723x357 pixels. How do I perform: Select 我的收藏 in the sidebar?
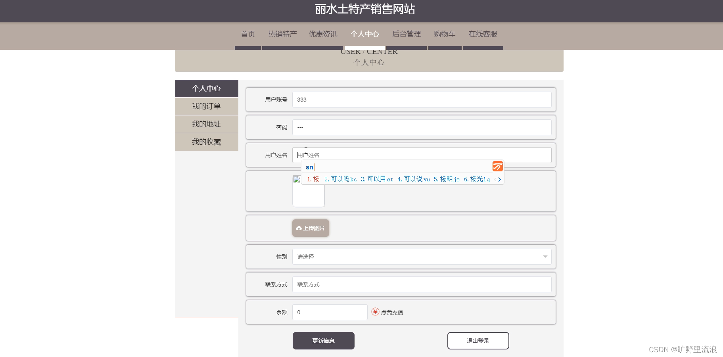[x=206, y=142]
